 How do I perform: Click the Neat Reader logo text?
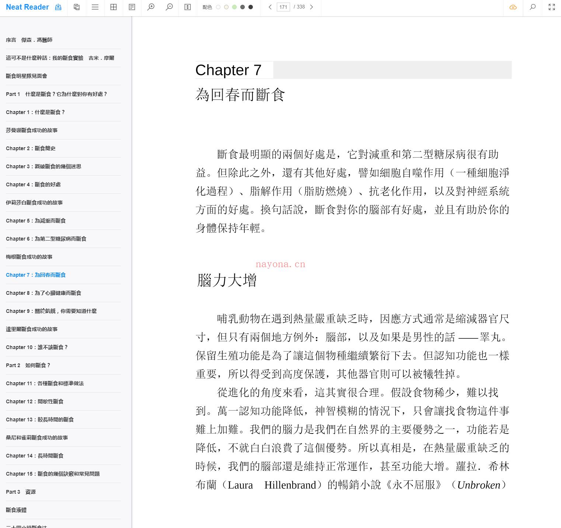click(27, 7)
